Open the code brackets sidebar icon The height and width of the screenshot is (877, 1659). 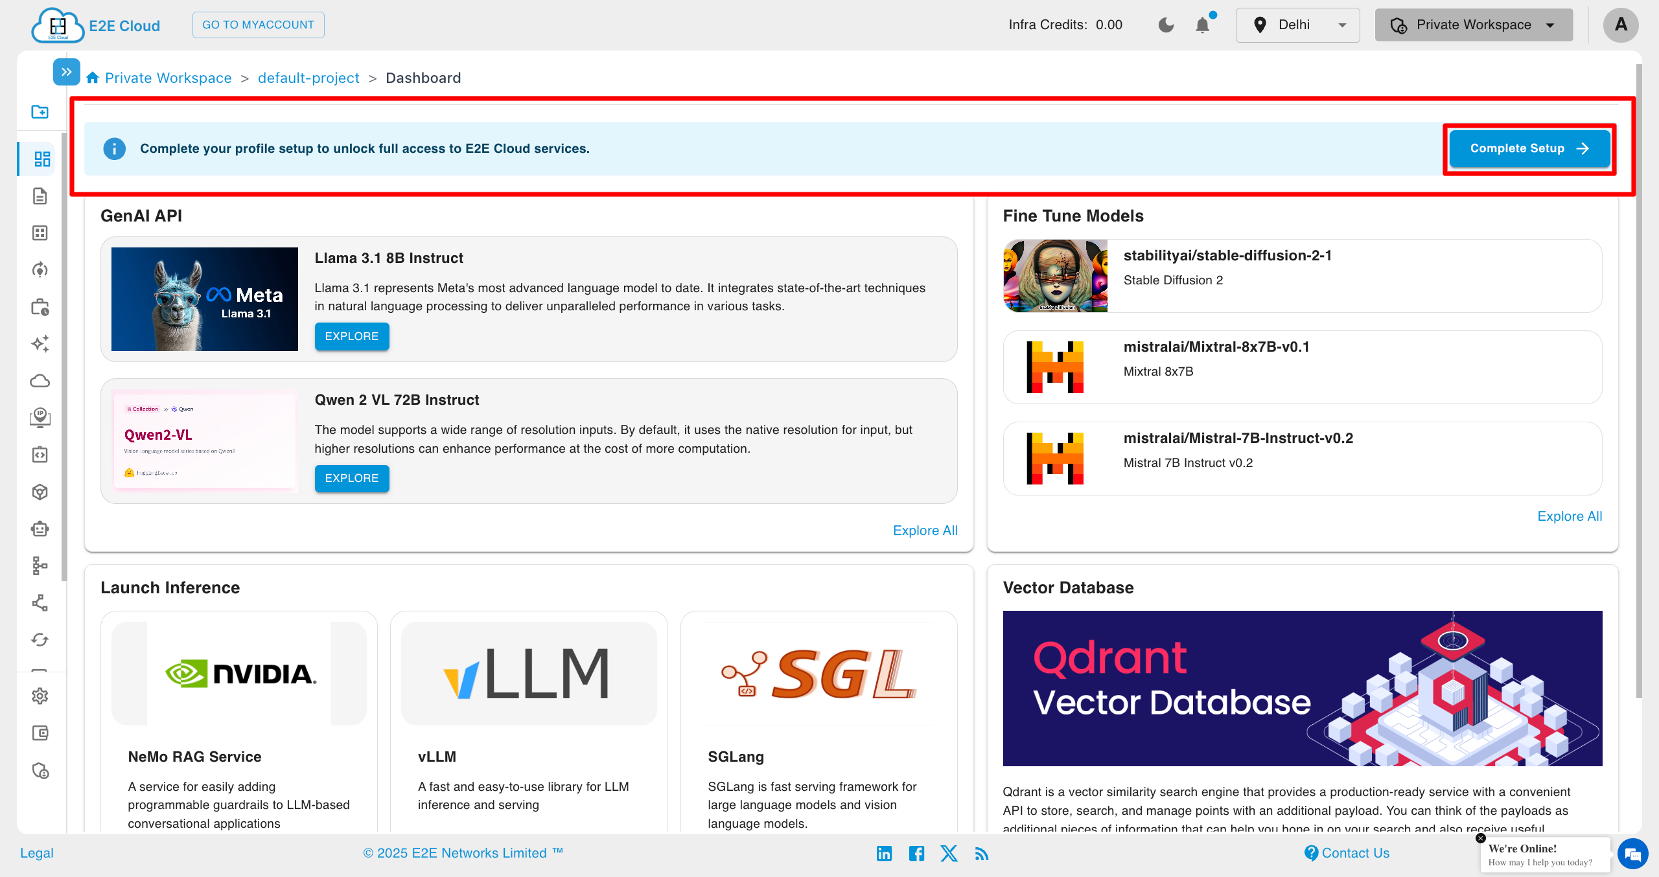coord(40,455)
